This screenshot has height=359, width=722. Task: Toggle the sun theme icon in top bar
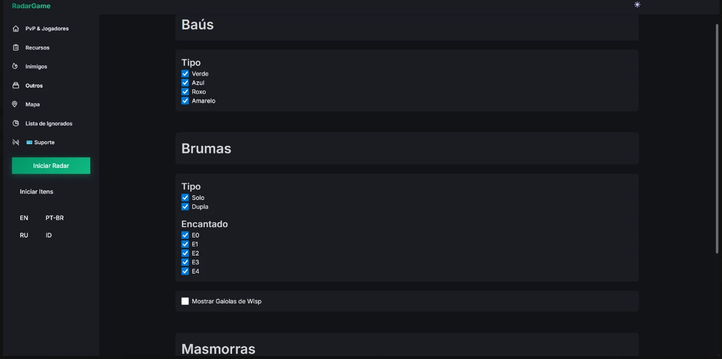point(637,5)
